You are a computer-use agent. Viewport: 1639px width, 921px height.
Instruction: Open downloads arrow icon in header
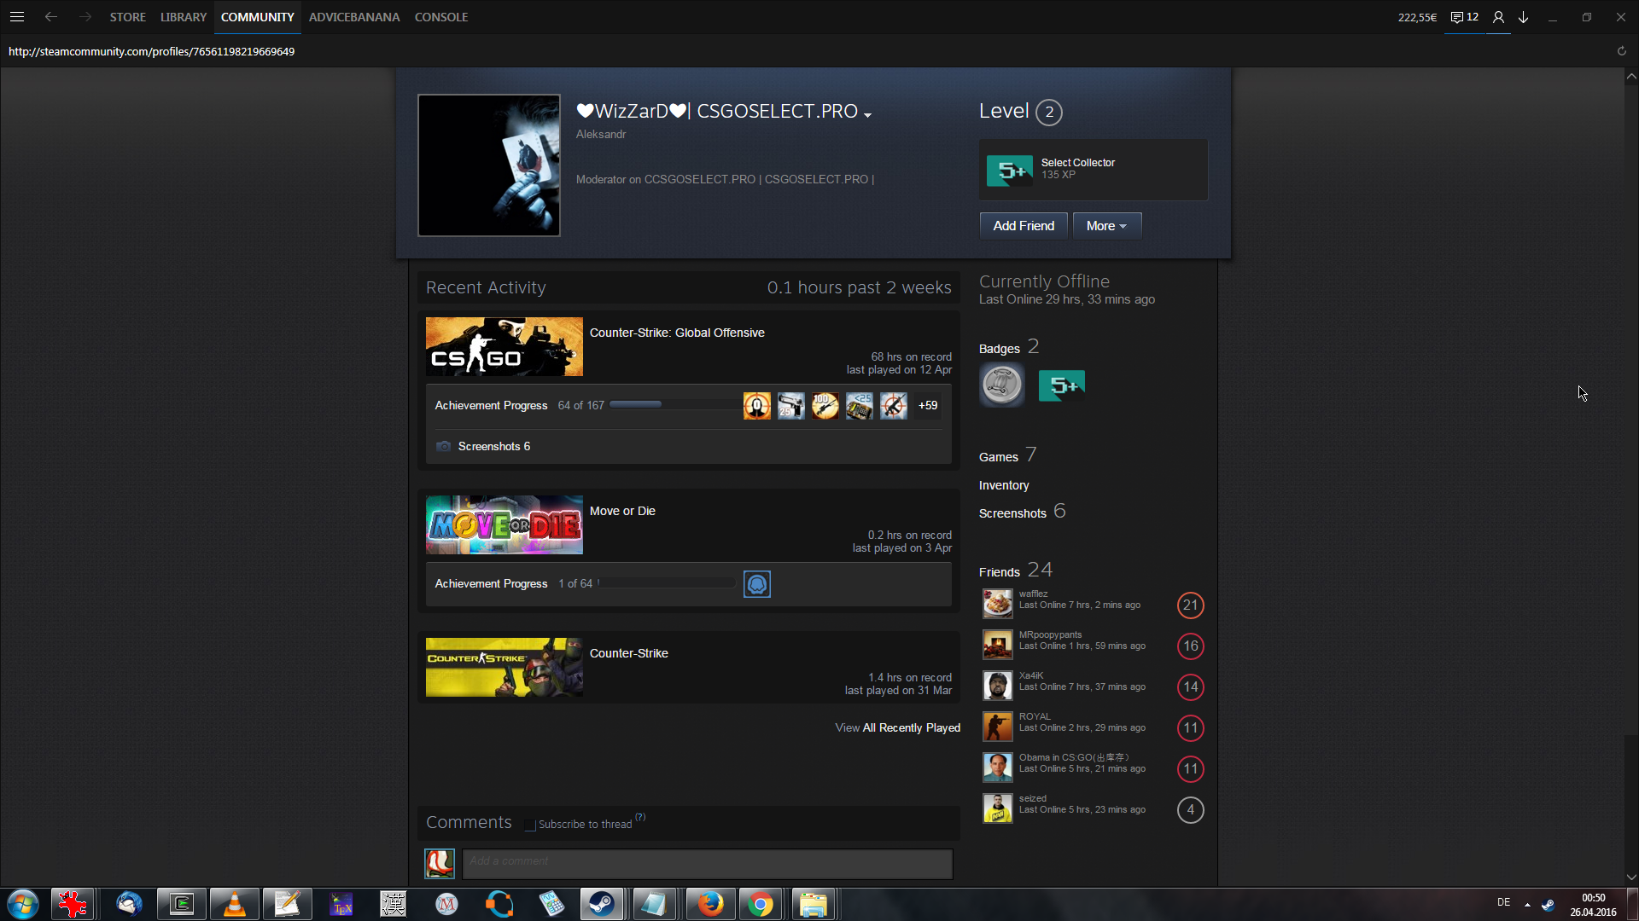1523,17
